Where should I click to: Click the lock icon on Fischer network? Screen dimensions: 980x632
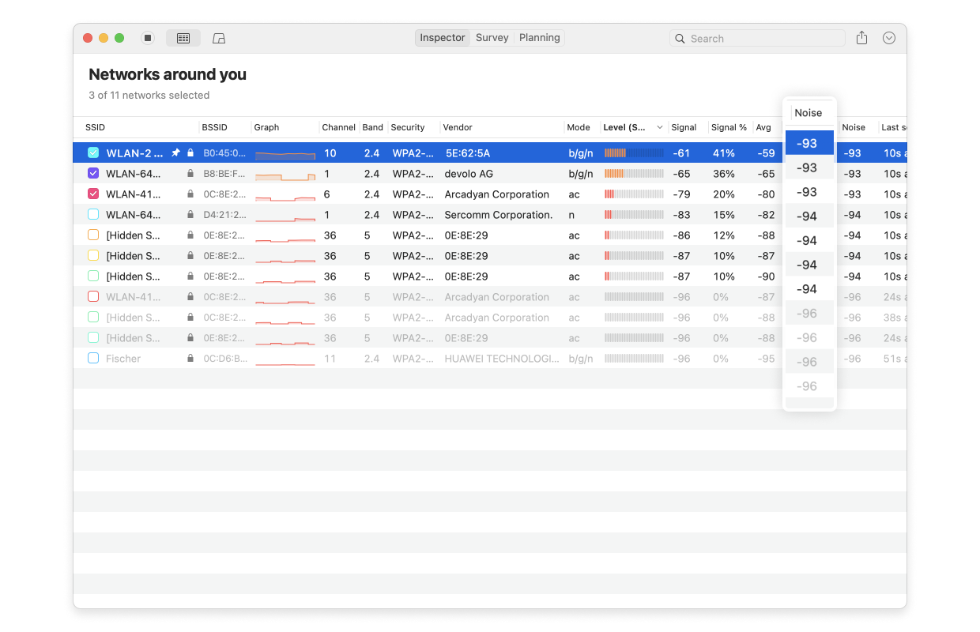[190, 358]
